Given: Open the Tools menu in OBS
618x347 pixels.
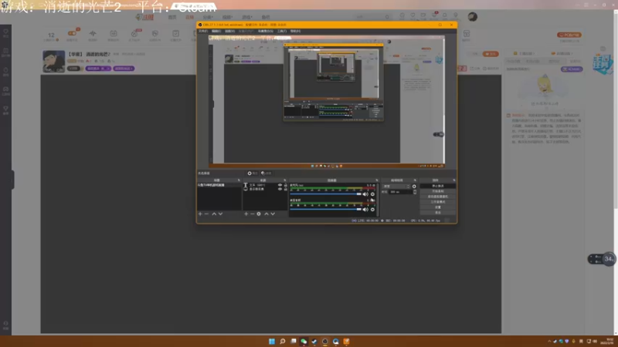Looking at the screenshot, I should [x=282, y=31].
